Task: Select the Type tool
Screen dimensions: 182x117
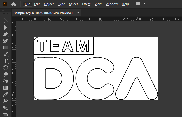Action: [x=6, y=61]
